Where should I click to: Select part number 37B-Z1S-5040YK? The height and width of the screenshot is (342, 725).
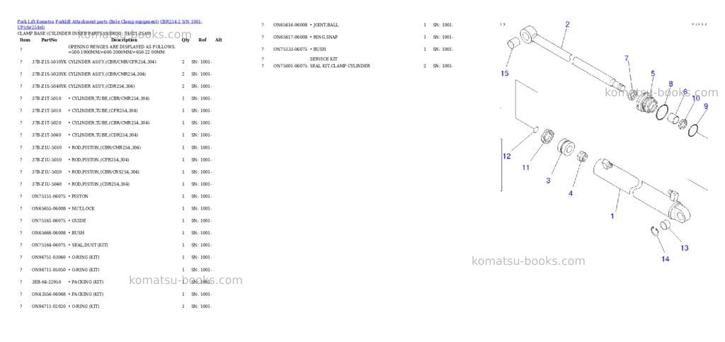point(49,86)
